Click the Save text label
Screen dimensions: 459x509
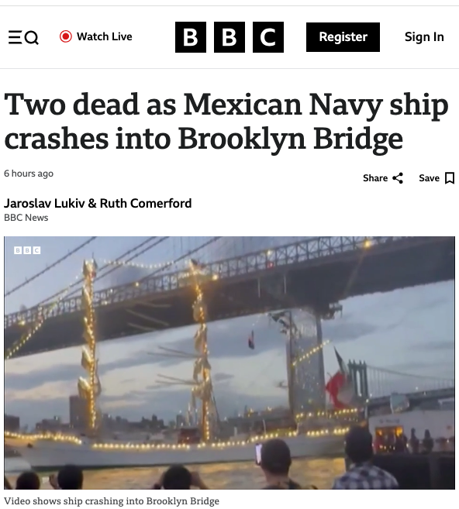click(429, 178)
